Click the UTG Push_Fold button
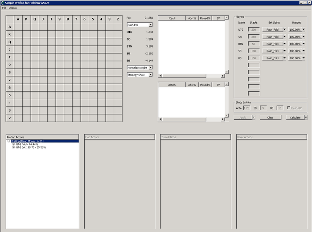This screenshot has width=312, height=232. (x=272, y=30)
